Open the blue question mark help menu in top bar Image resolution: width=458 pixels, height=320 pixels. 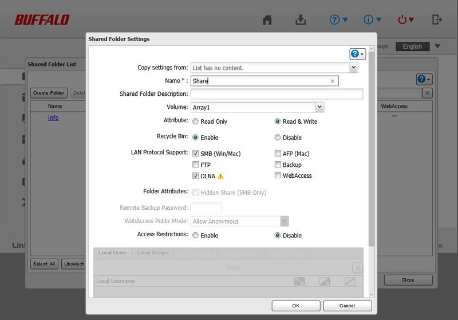pyautogui.click(x=338, y=19)
